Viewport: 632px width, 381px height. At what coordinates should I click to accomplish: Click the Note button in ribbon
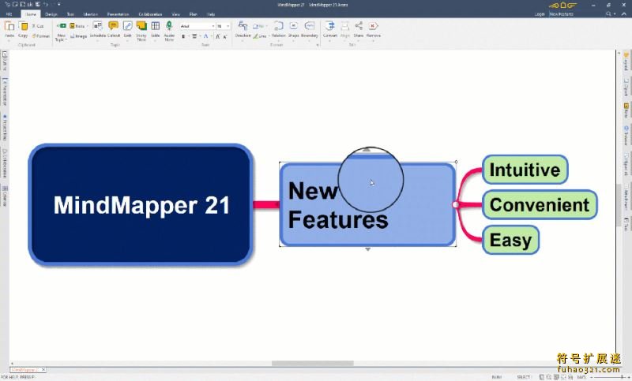click(77, 26)
